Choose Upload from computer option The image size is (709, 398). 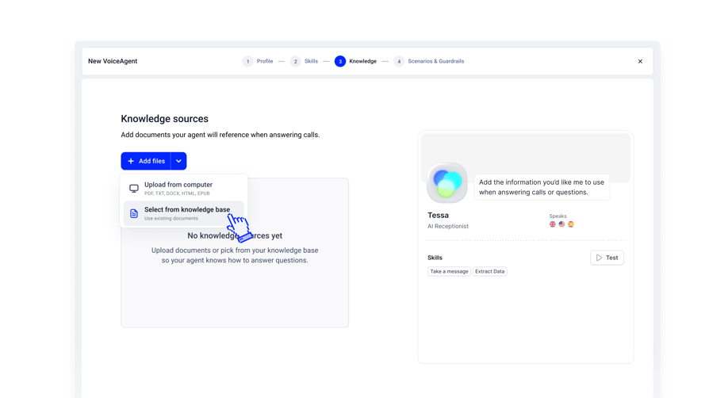coord(183,188)
